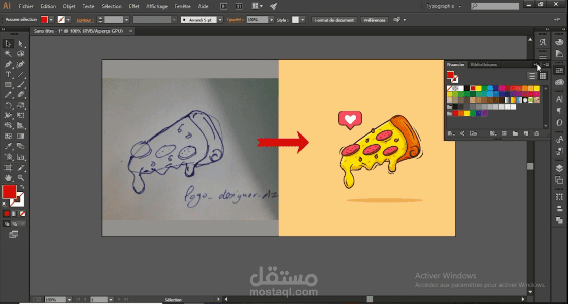Open Préférences from the control bar
This screenshot has width=568, height=304.
pyautogui.click(x=375, y=20)
